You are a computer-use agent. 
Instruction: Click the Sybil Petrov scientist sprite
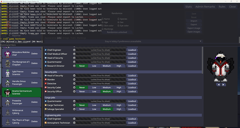pos(7,73)
